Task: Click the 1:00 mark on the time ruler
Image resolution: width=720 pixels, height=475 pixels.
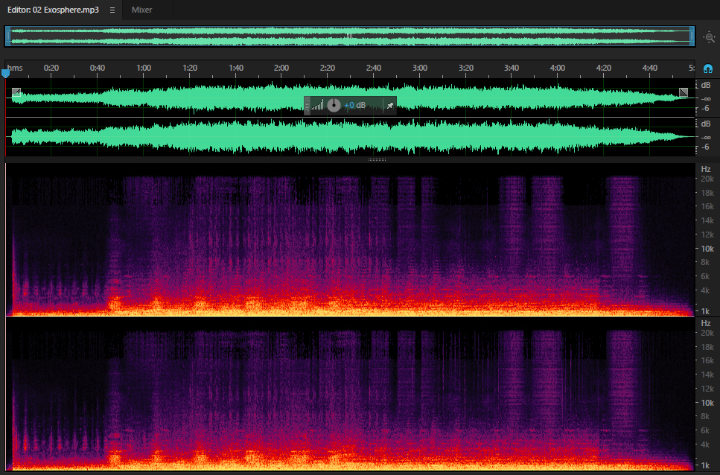Action: 144,68
